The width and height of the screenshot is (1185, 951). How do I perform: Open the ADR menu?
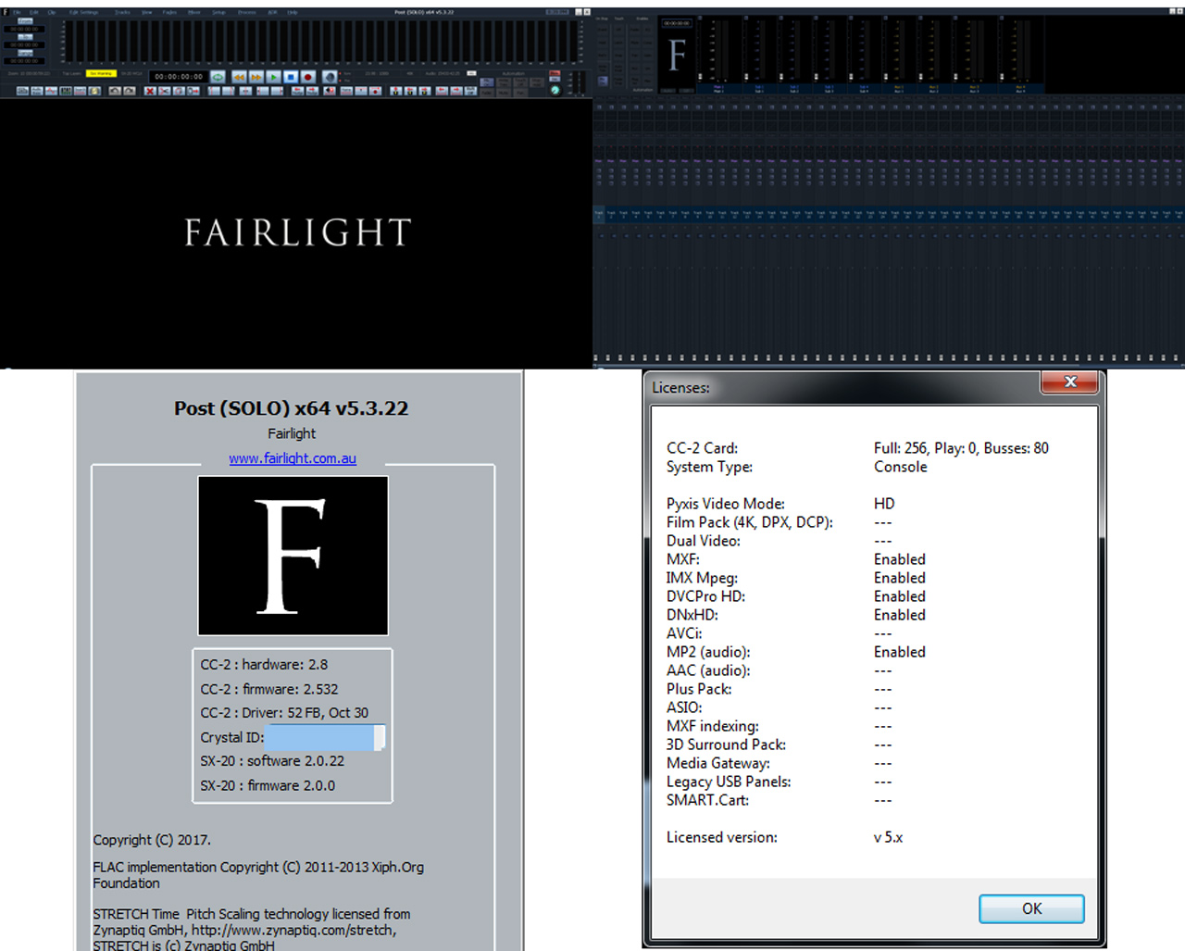tap(272, 12)
